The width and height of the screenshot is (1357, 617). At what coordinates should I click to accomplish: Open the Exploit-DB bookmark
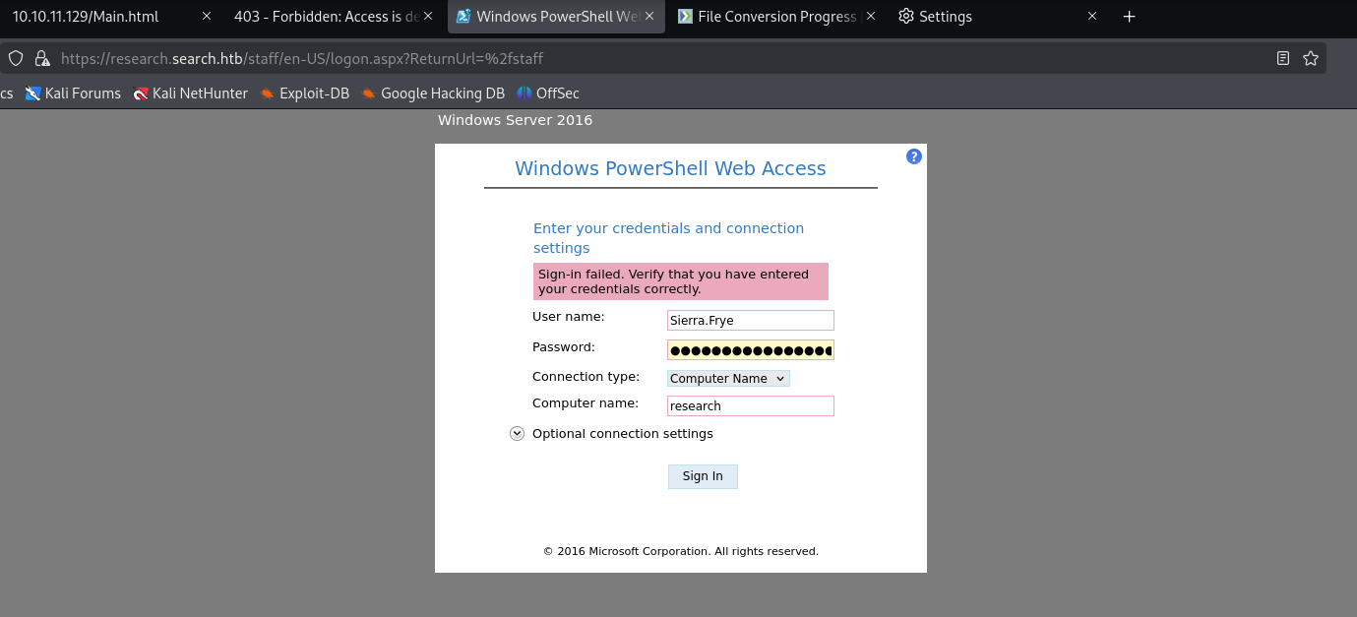click(x=304, y=93)
